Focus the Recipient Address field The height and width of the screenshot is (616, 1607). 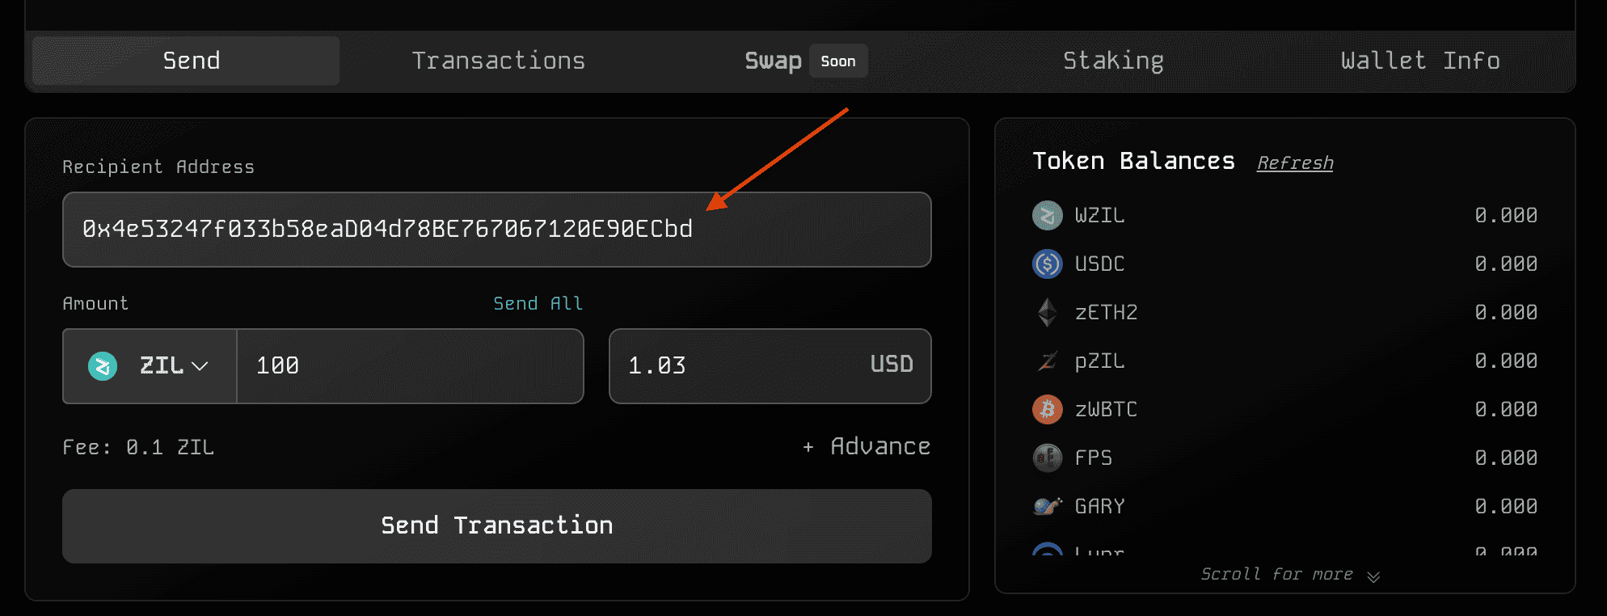click(x=497, y=230)
